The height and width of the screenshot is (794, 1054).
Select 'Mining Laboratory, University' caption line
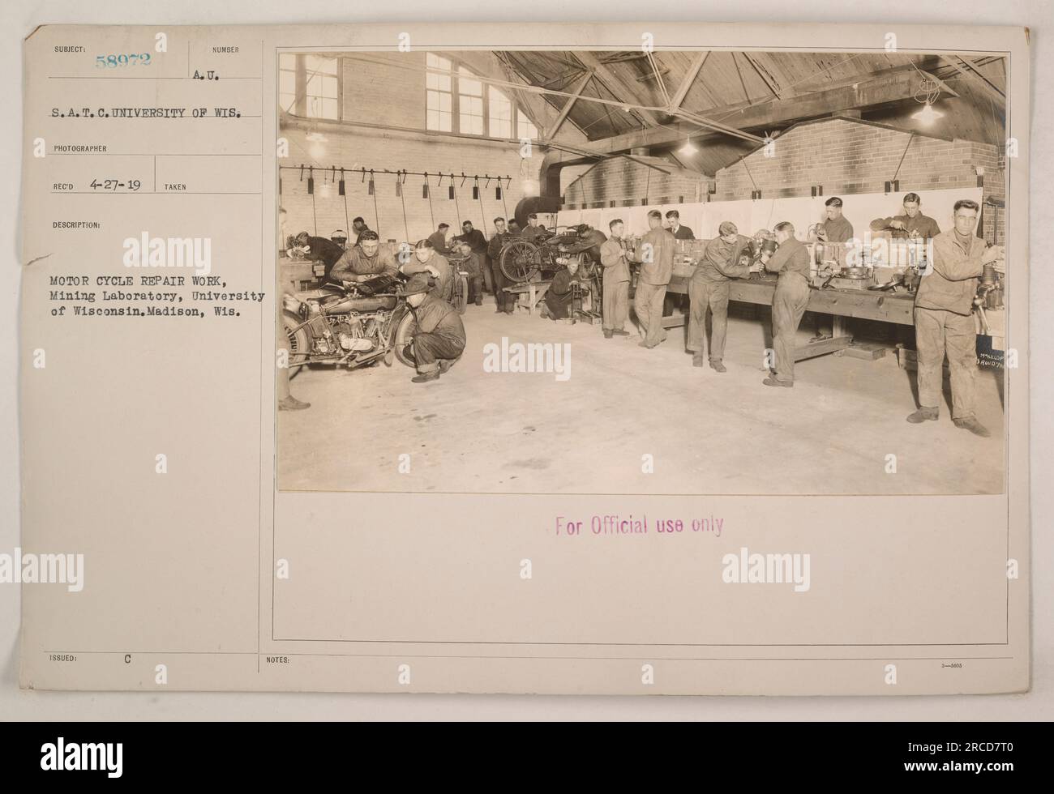pyautogui.click(x=157, y=298)
